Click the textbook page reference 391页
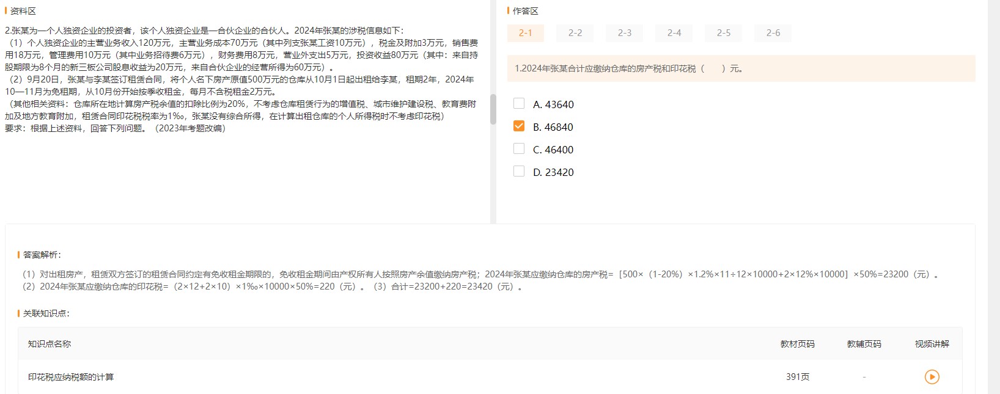Viewport: 1000px width, 394px height. point(797,377)
